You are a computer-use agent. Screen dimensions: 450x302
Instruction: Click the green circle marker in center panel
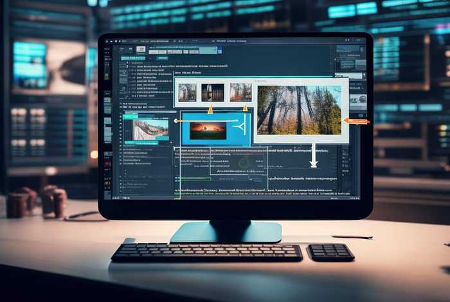[244, 164]
